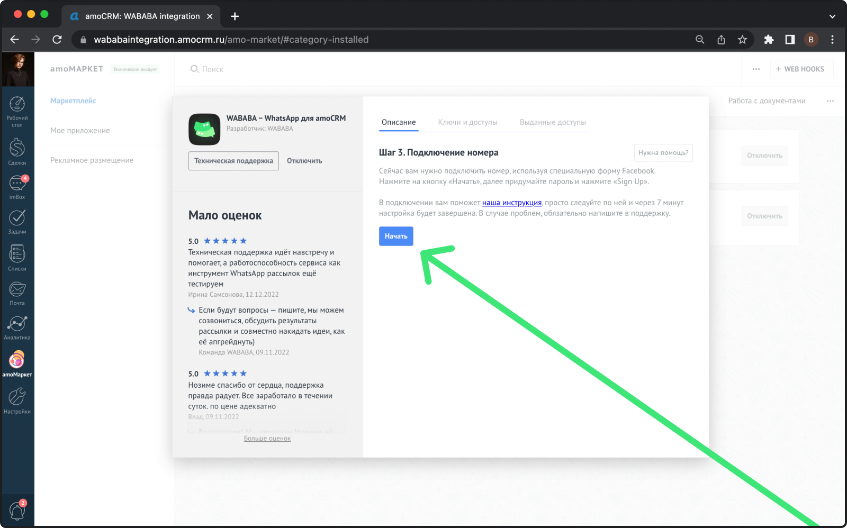
Task: Click the Шаг 3. Подключение номера heading
Action: tap(438, 152)
